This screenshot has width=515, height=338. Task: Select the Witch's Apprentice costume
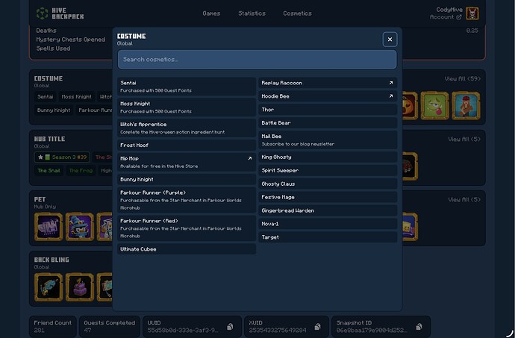tap(187, 128)
